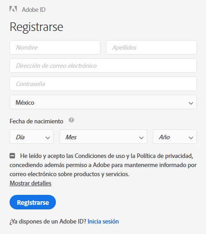Image resolution: width=206 pixels, height=234 pixels.
Task: Click the Adobe ID header text
Action: point(34,10)
